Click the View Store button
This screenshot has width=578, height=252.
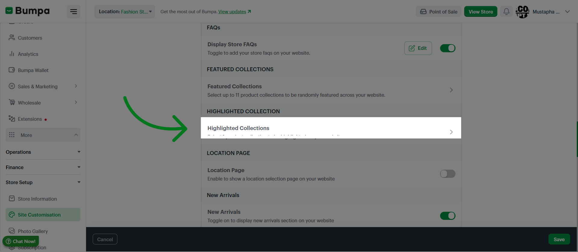tap(480, 12)
